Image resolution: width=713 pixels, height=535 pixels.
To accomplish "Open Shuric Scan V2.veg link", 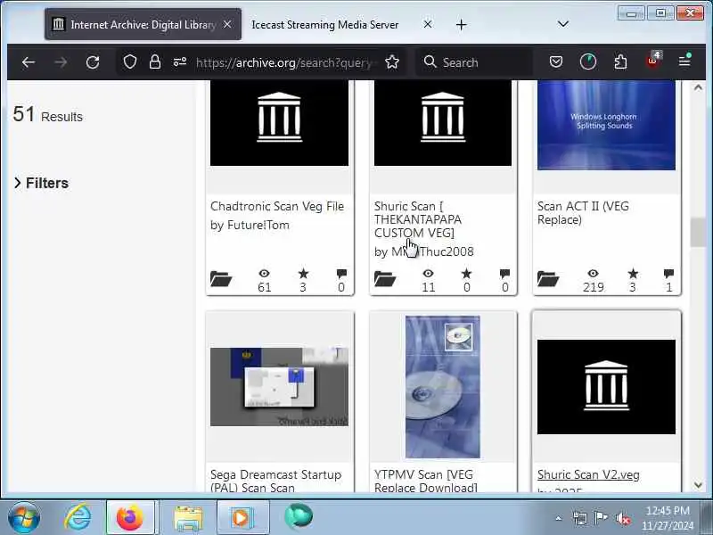I will [588, 475].
